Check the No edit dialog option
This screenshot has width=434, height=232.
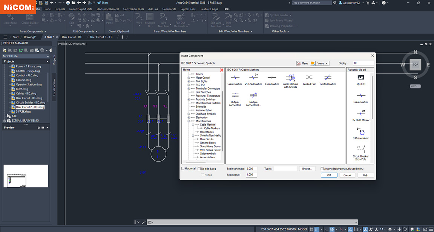coord(199,169)
